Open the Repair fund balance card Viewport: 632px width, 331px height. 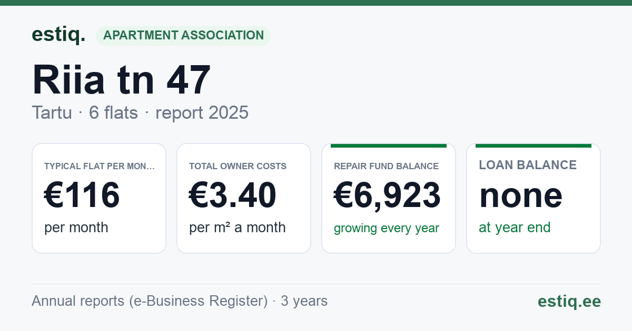[389, 198]
